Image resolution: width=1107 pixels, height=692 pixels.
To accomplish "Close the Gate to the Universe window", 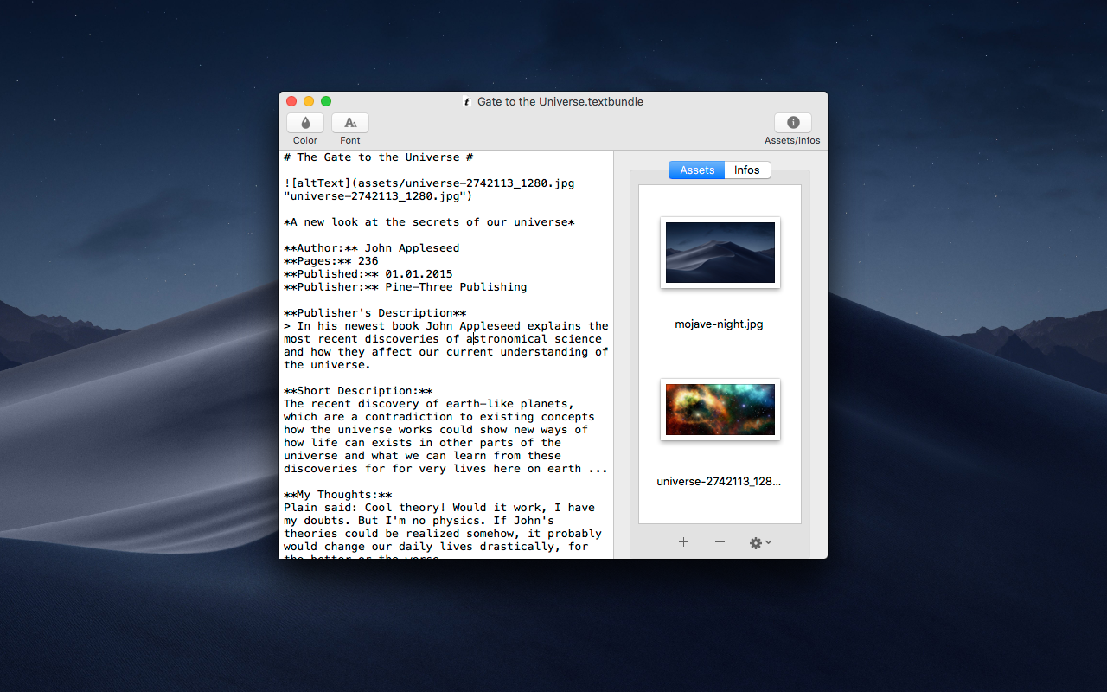I will click(x=291, y=101).
